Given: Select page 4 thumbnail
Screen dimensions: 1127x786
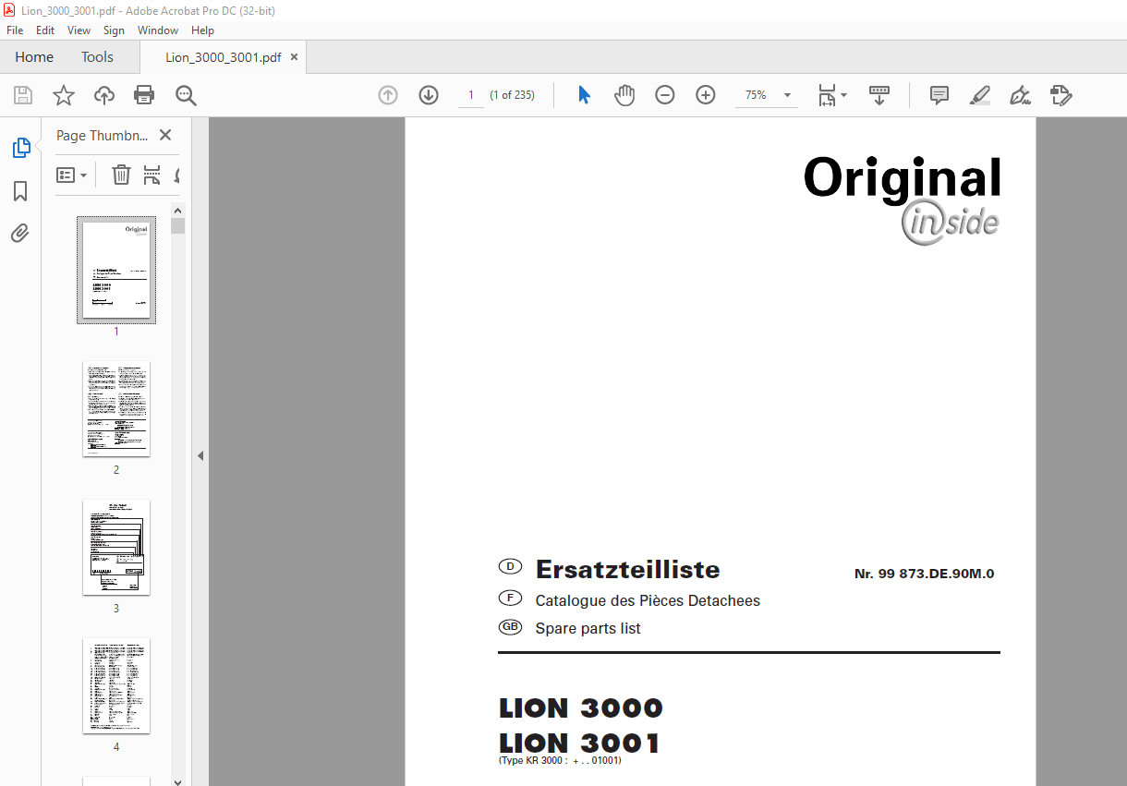Looking at the screenshot, I should click(x=116, y=685).
